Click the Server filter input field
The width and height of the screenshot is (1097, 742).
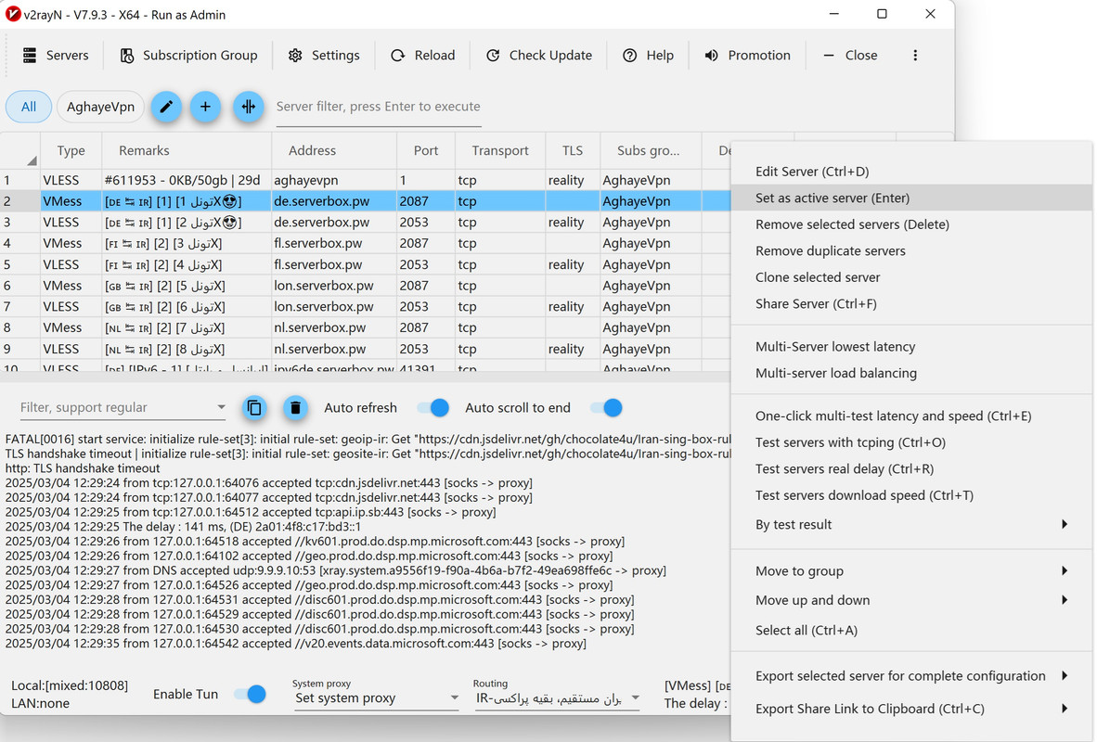click(379, 107)
